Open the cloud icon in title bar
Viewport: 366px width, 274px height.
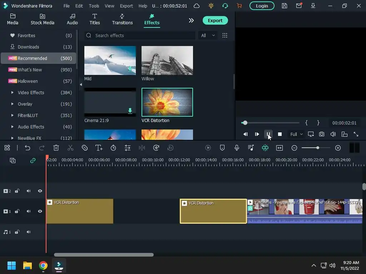coord(197,6)
